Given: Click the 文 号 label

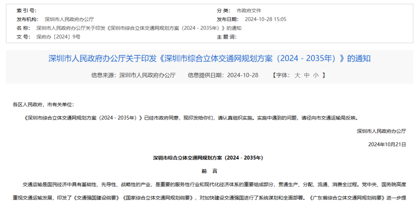Looking at the screenshot, I should [x=23, y=37].
